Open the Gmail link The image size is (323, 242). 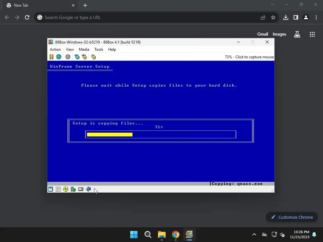(262, 34)
